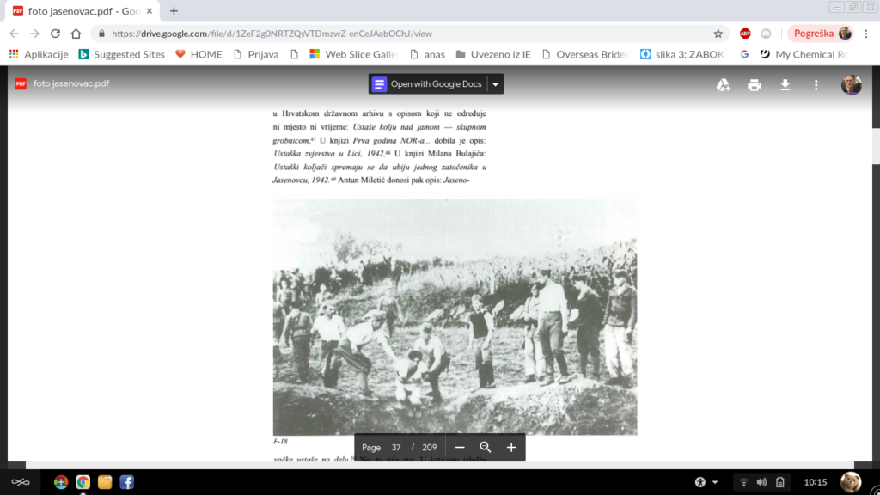Zoom in with the plus button
This screenshot has height=495, width=880.
(511, 447)
